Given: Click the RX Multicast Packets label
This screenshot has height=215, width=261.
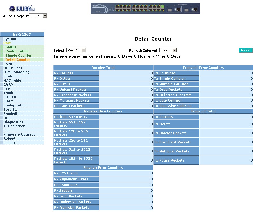Looking at the screenshot, I should click(76, 100).
